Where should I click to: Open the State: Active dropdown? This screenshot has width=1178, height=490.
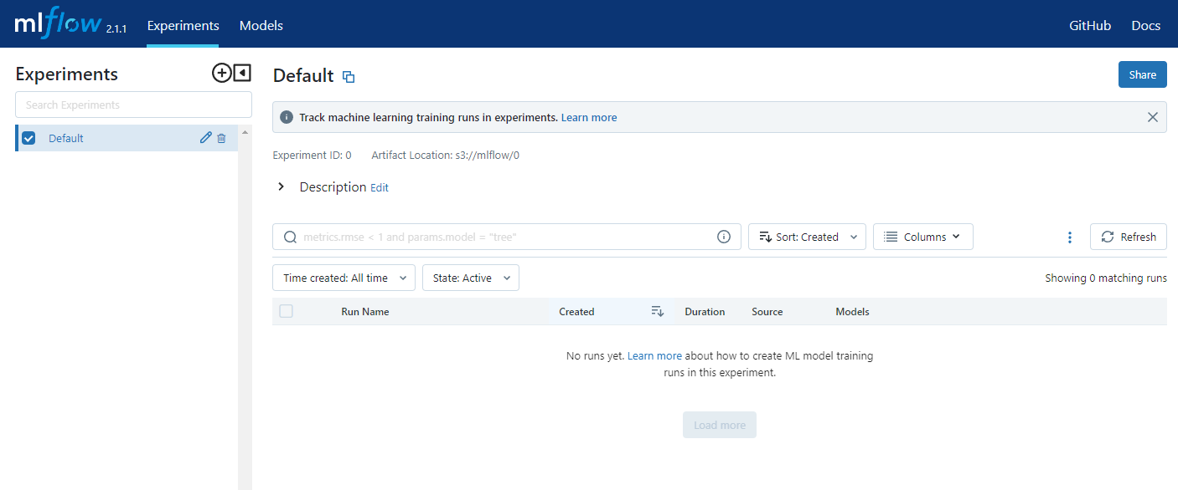click(471, 278)
